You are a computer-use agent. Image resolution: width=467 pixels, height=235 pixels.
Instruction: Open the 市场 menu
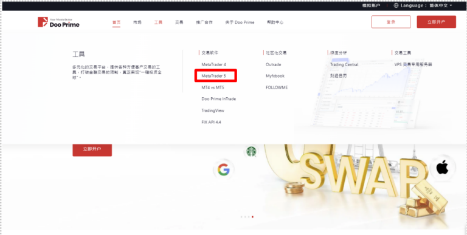click(x=137, y=22)
